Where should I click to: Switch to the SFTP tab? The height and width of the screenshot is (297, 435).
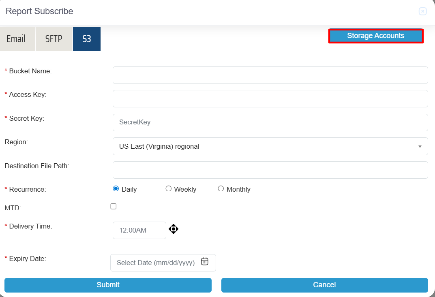coord(54,39)
